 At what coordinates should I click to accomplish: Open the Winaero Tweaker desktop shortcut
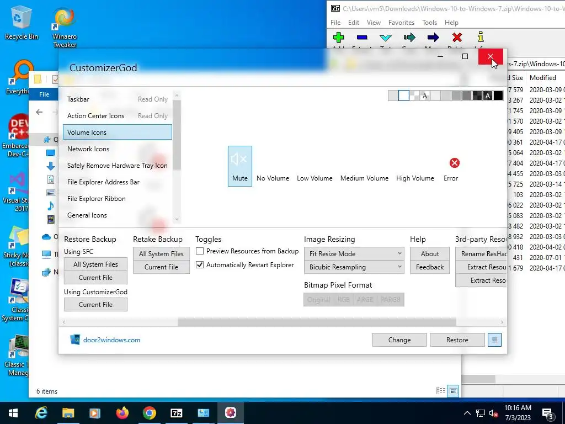coord(65,28)
